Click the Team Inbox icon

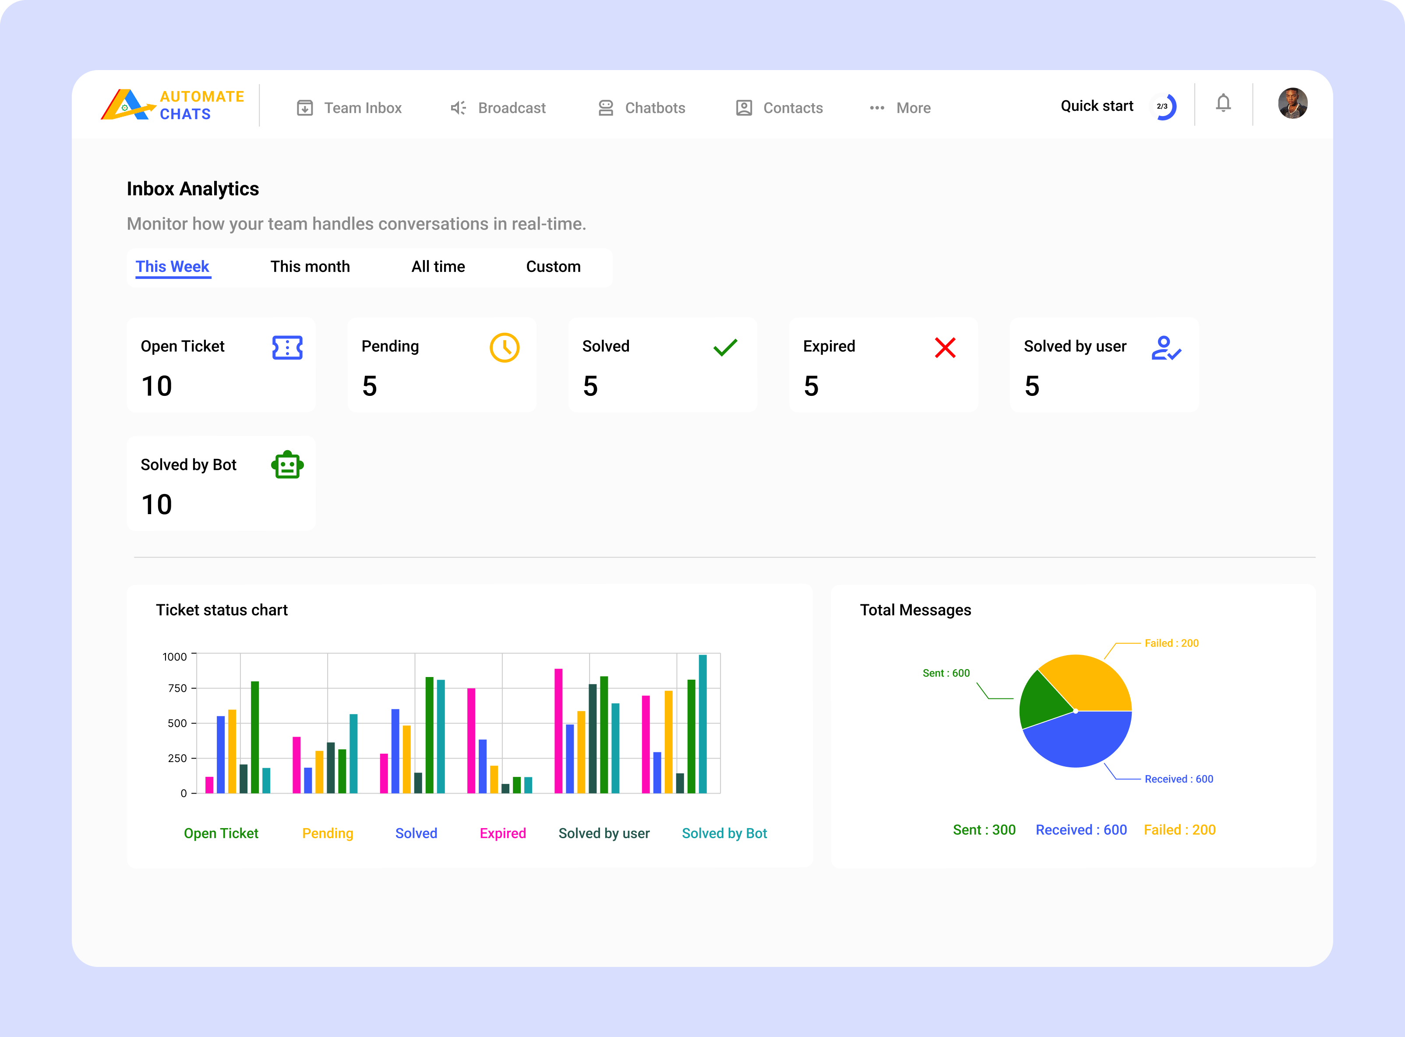tap(306, 107)
